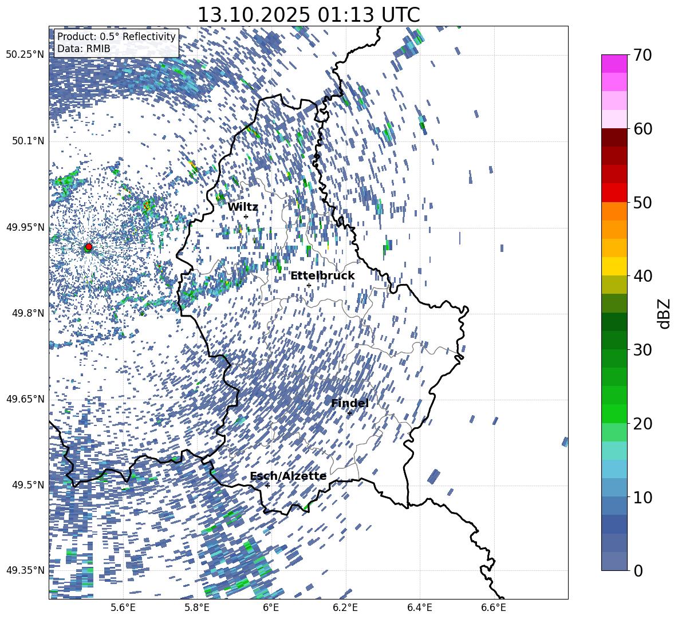Click the 49.35°N latitude label

click(x=26, y=570)
